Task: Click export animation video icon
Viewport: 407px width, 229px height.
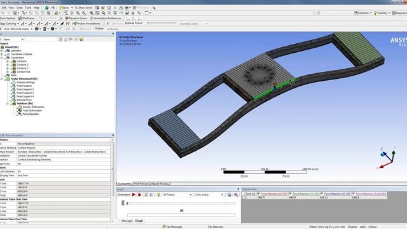Action: (229, 195)
